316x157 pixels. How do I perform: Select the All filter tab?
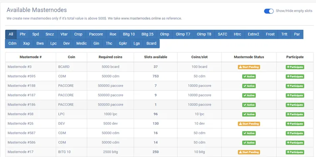point(11,34)
